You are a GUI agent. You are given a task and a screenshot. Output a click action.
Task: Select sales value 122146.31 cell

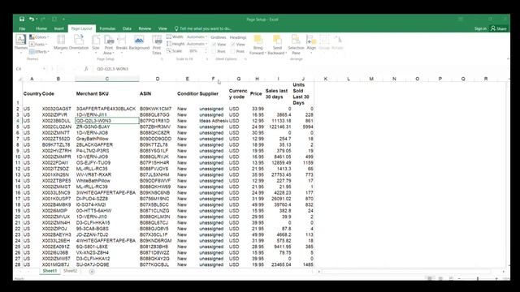point(278,127)
